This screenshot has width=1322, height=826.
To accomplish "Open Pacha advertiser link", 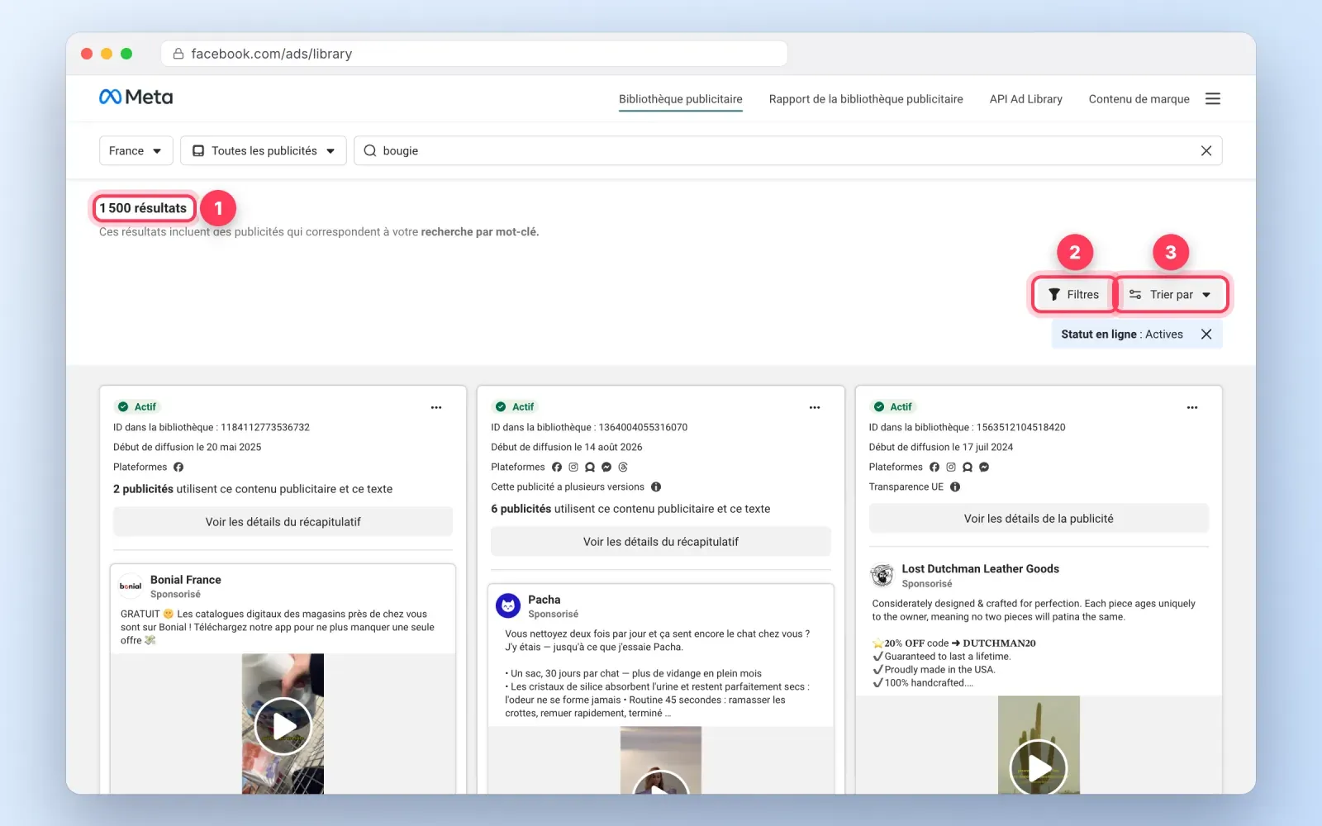I will click(x=544, y=600).
